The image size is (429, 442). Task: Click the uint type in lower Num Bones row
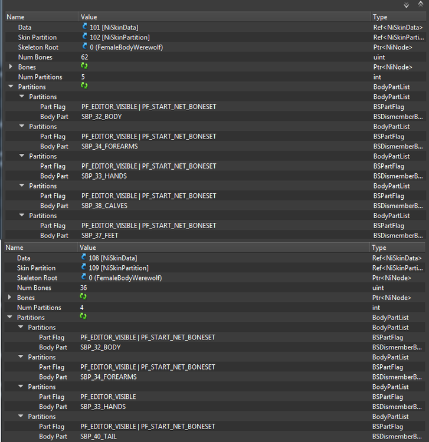[378, 288]
